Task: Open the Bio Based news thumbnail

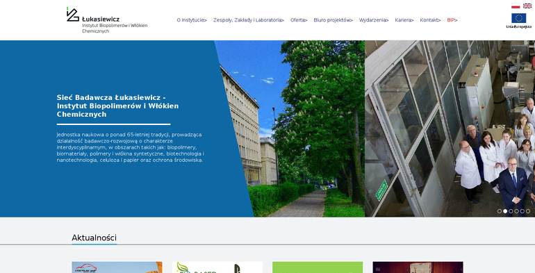Action: pyautogui.click(x=217, y=267)
